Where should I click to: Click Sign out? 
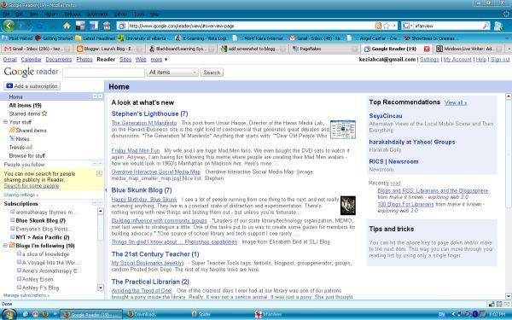(x=500, y=60)
